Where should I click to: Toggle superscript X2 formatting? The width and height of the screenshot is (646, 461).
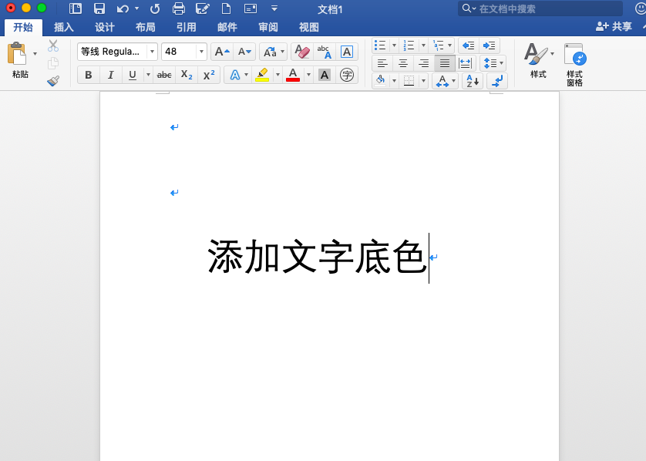(x=209, y=75)
